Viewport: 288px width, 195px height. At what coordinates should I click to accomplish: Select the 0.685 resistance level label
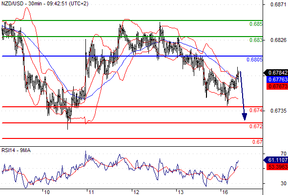(x=256, y=24)
